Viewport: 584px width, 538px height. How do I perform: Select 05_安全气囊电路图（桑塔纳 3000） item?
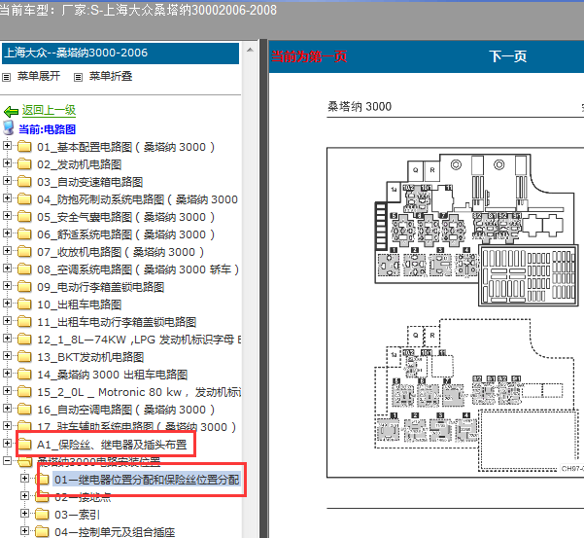[x=126, y=217]
